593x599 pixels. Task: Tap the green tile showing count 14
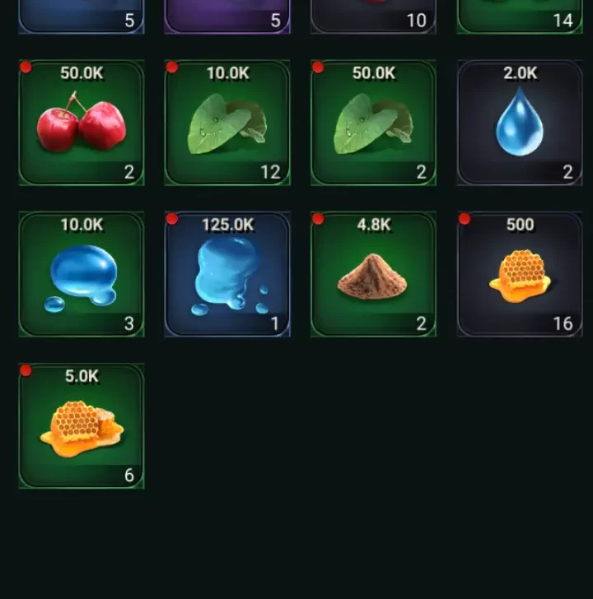click(520, 16)
